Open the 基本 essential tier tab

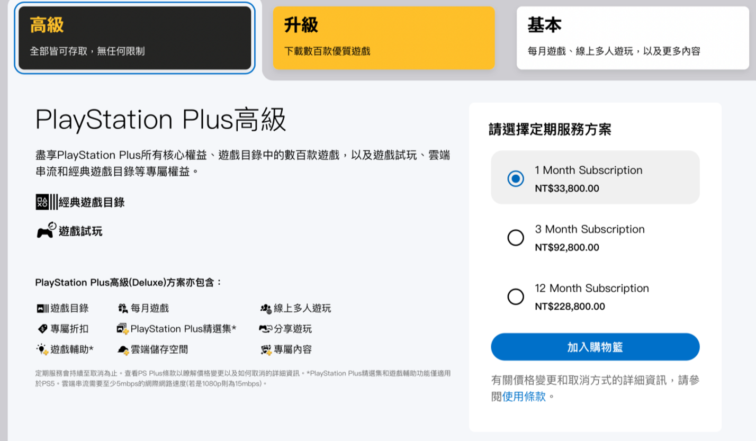(x=633, y=38)
